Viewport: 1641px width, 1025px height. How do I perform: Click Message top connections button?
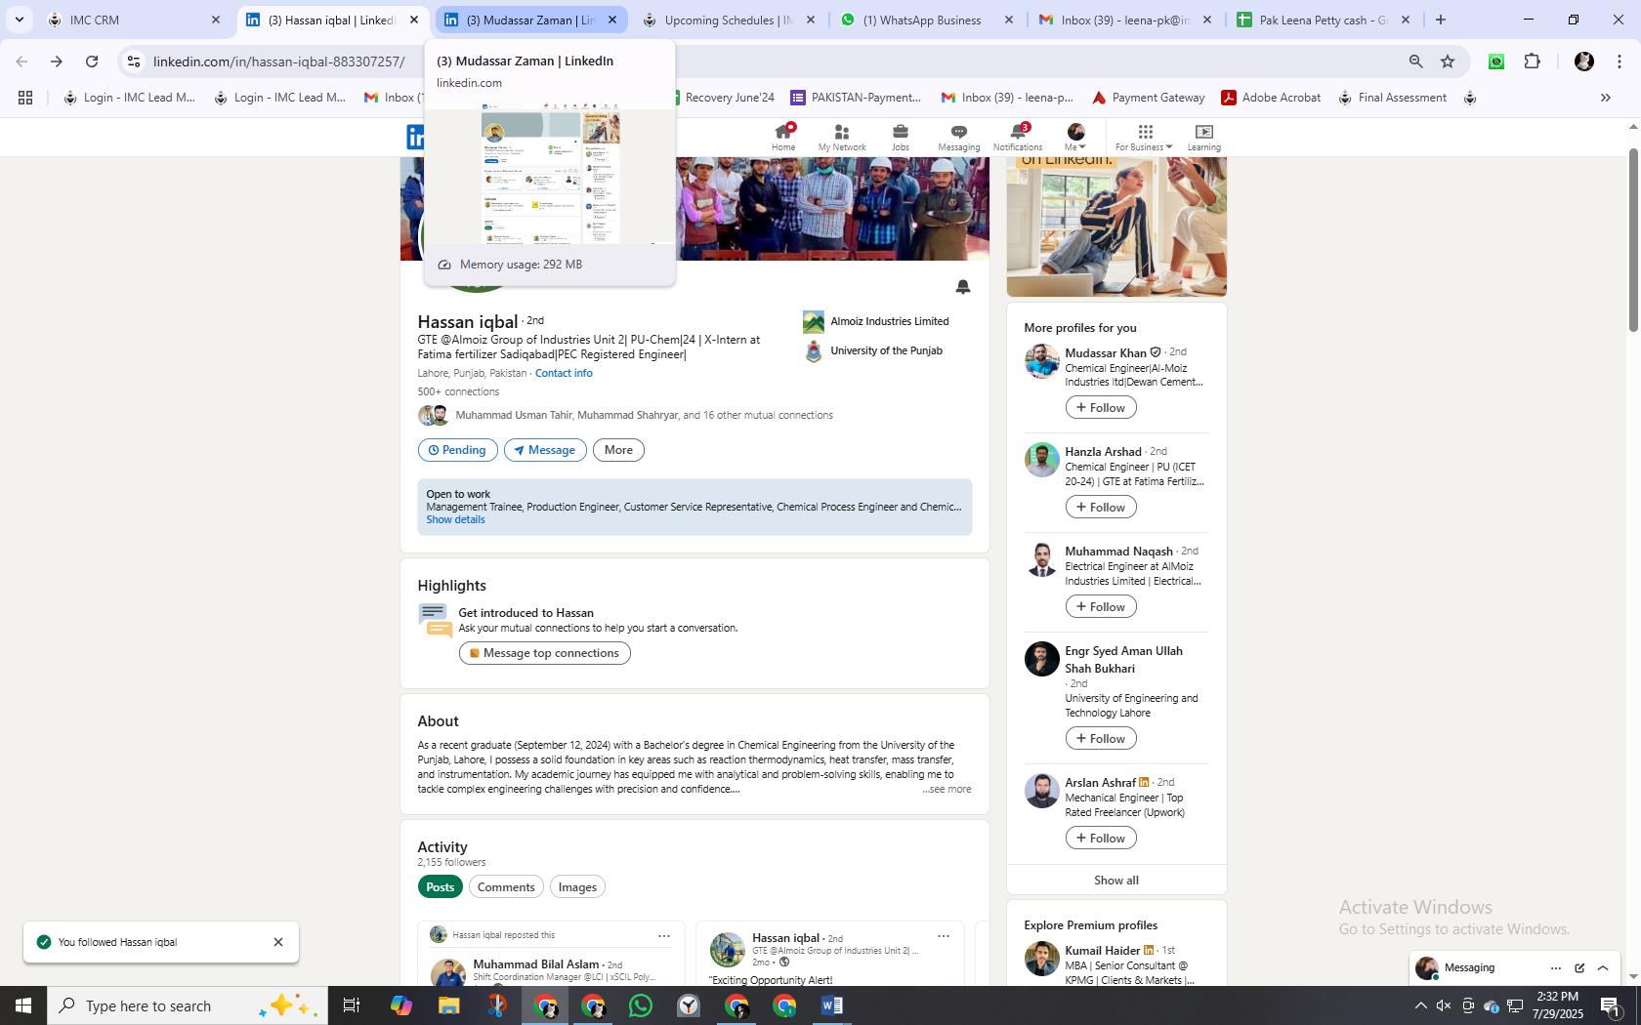tap(545, 653)
